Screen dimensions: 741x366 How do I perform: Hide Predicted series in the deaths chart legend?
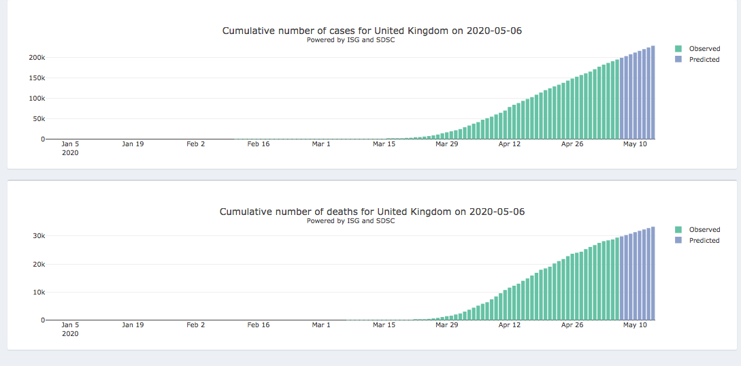click(704, 241)
